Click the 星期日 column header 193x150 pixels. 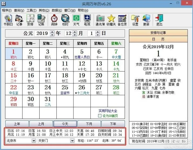click(x=14, y=43)
